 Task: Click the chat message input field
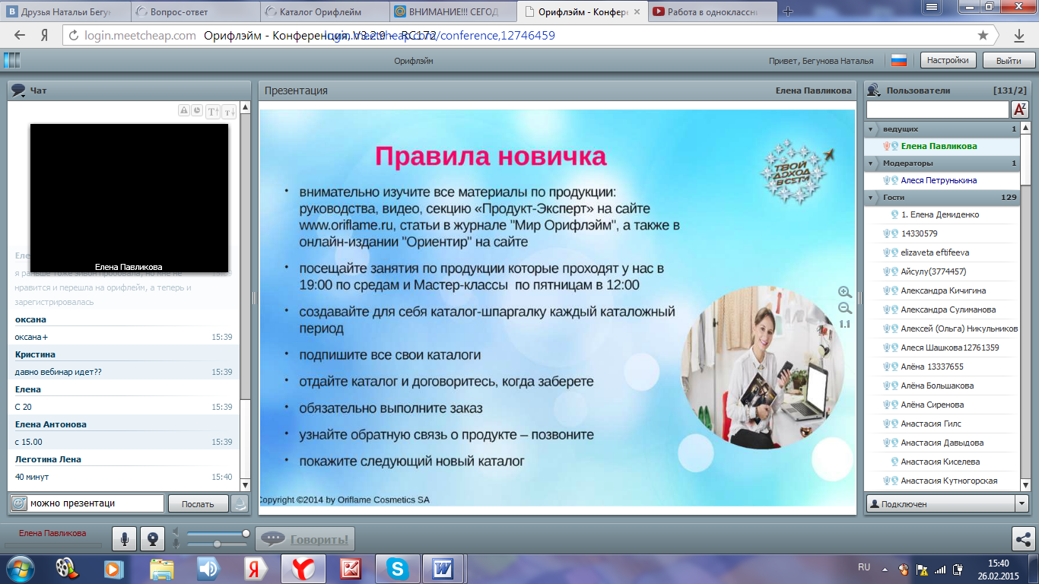[x=96, y=503]
